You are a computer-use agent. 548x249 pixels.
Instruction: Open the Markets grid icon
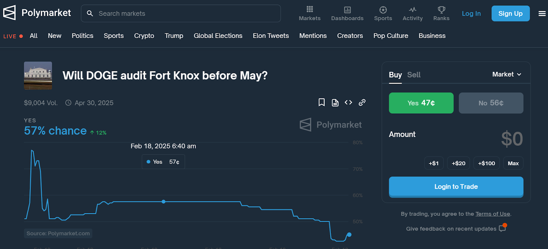point(310,10)
